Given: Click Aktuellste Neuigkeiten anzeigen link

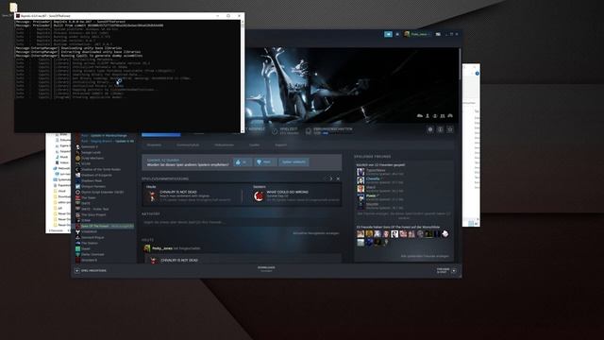Looking at the screenshot, I should (x=316, y=233).
